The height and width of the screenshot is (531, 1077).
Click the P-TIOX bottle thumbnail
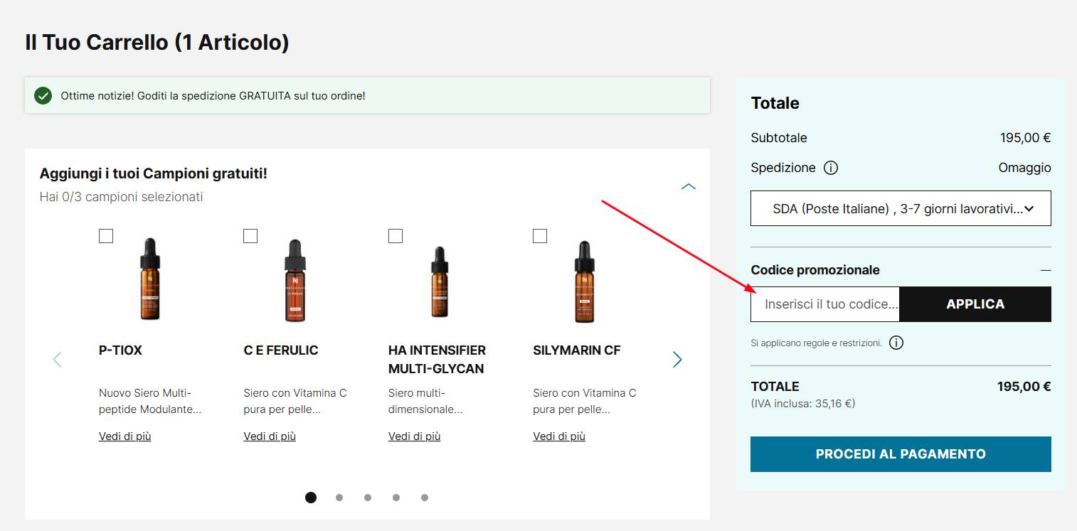coord(149,279)
